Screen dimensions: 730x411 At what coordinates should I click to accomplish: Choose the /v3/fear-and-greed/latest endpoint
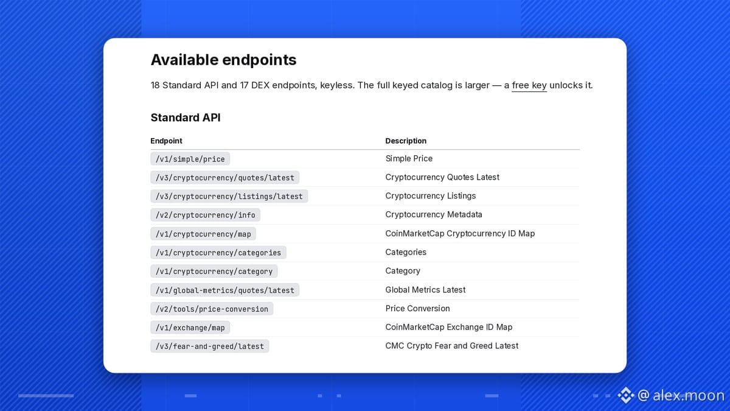pyautogui.click(x=210, y=346)
